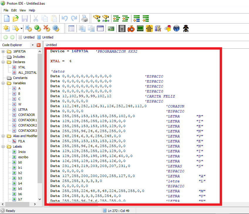Image resolution: width=249 pixels, height=214 pixels.
Task: Launch the LED matrix designer plugin
Action: point(149,28)
